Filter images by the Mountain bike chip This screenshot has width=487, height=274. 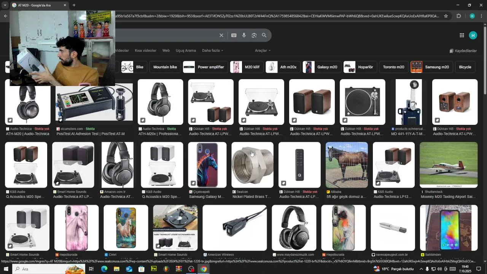click(165, 67)
